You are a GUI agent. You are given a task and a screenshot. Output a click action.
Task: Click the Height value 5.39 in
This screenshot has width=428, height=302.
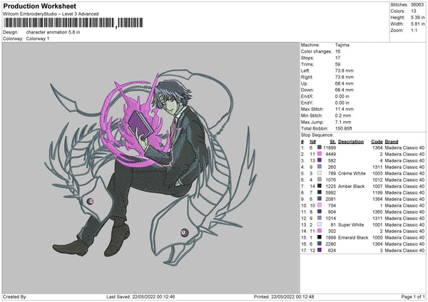coord(417,17)
